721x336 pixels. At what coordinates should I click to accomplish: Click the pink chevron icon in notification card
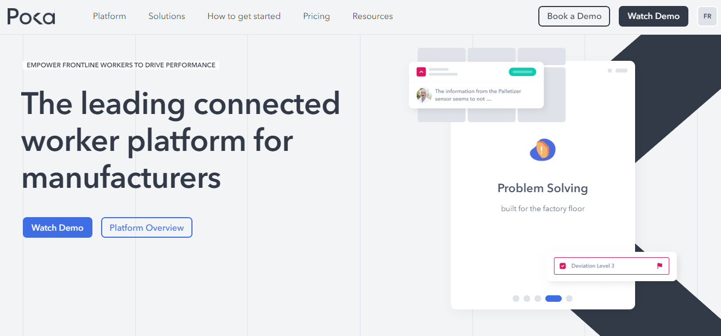click(421, 72)
